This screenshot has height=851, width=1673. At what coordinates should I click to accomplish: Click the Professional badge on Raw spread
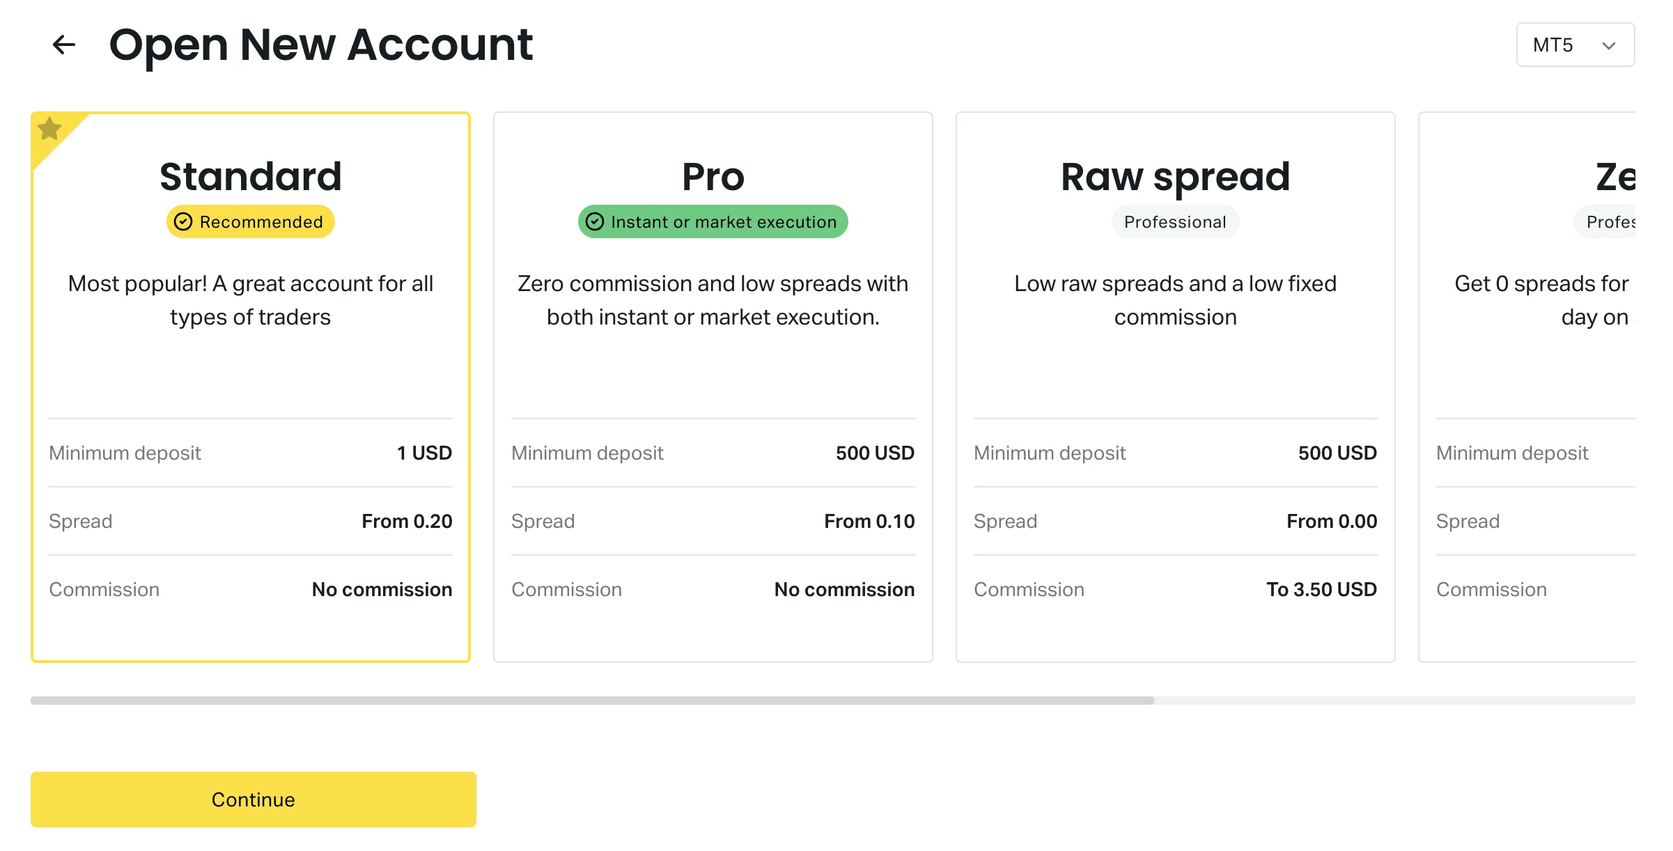1175,221
